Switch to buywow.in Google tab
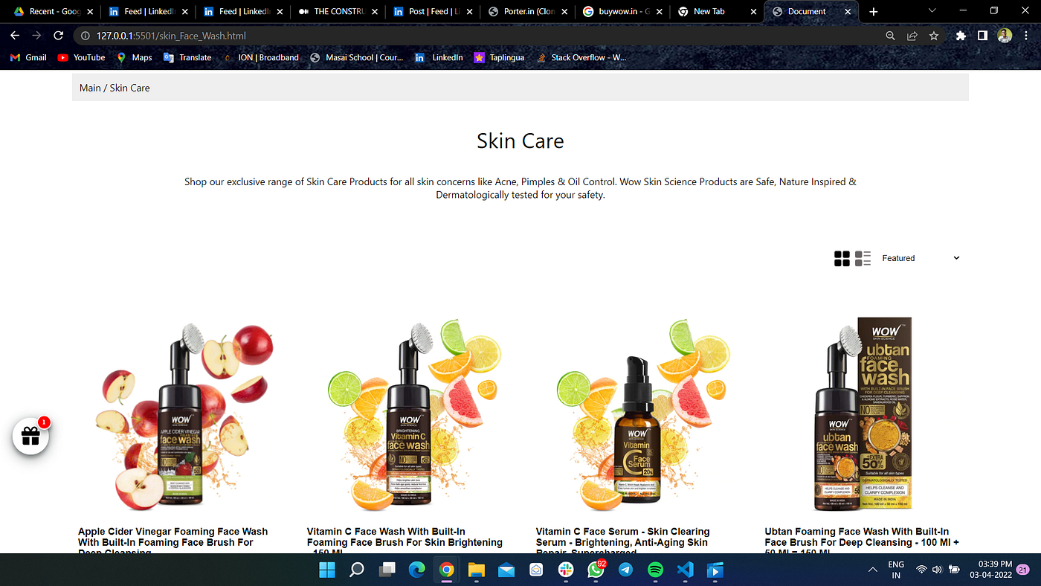The height and width of the screenshot is (586, 1041). pyautogui.click(x=623, y=11)
